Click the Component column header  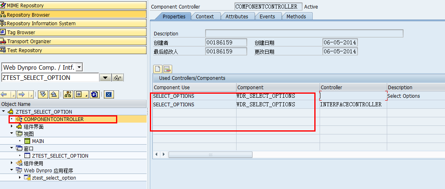coord(278,88)
